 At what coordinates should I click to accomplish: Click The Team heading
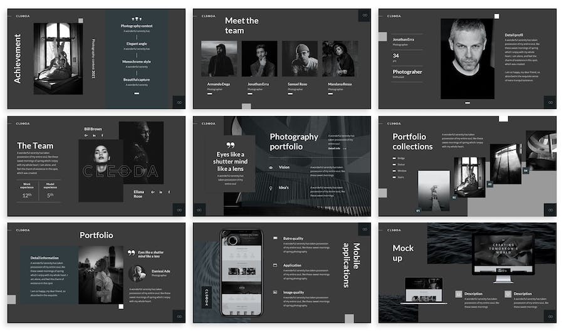(35, 145)
